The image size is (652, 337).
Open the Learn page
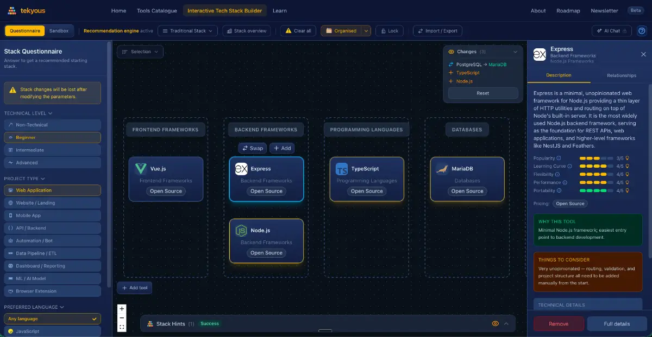[280, 11]
